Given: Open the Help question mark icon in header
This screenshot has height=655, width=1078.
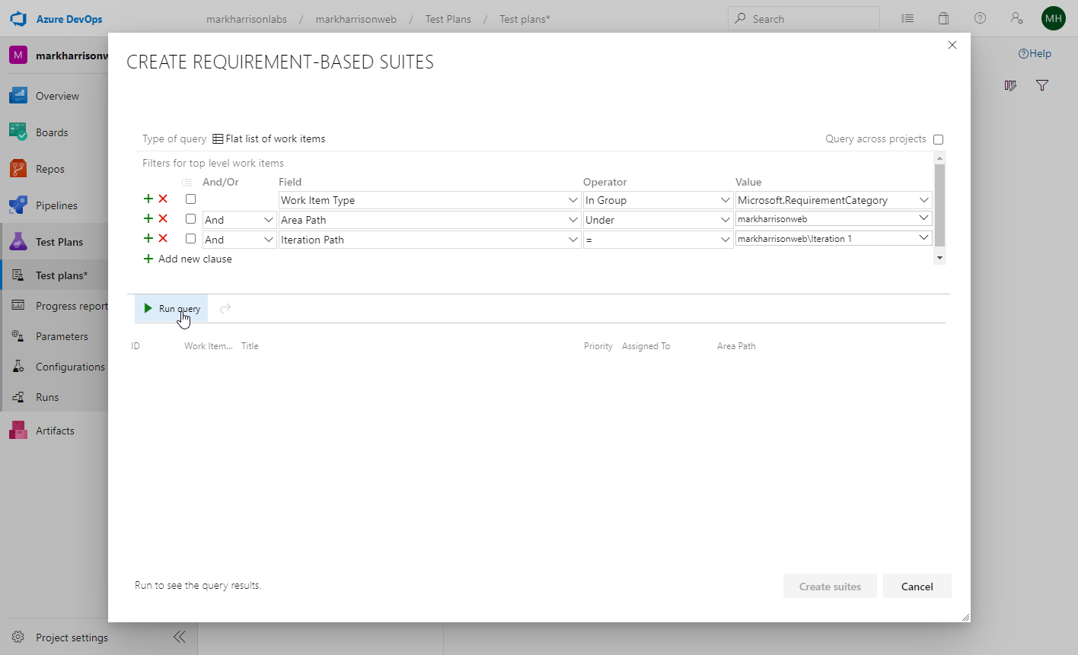Looking at the screenshot, I should tap(980, 19).
